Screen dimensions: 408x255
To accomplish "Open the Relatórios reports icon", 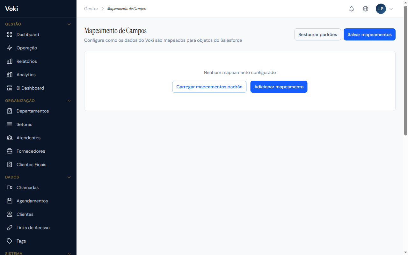I will point(10,61).
